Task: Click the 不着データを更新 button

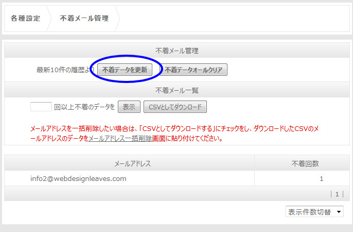Action: (125, 70)
